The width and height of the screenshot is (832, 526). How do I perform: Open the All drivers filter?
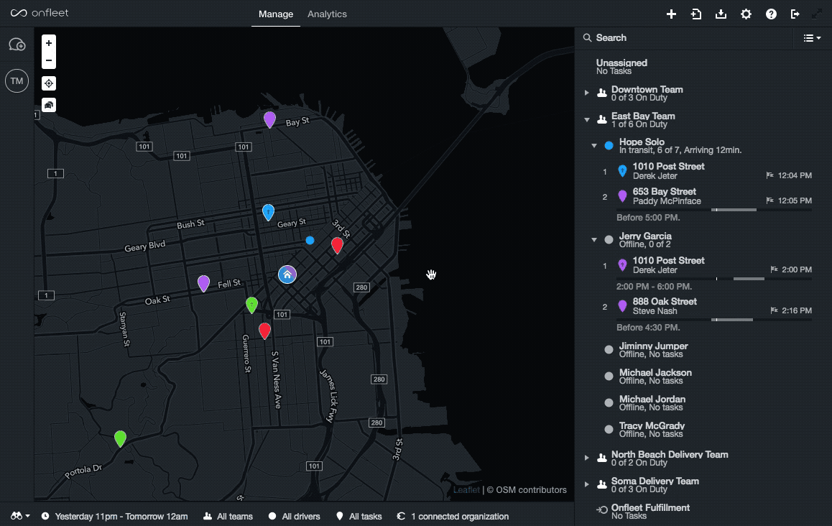(x=295, y=517)
